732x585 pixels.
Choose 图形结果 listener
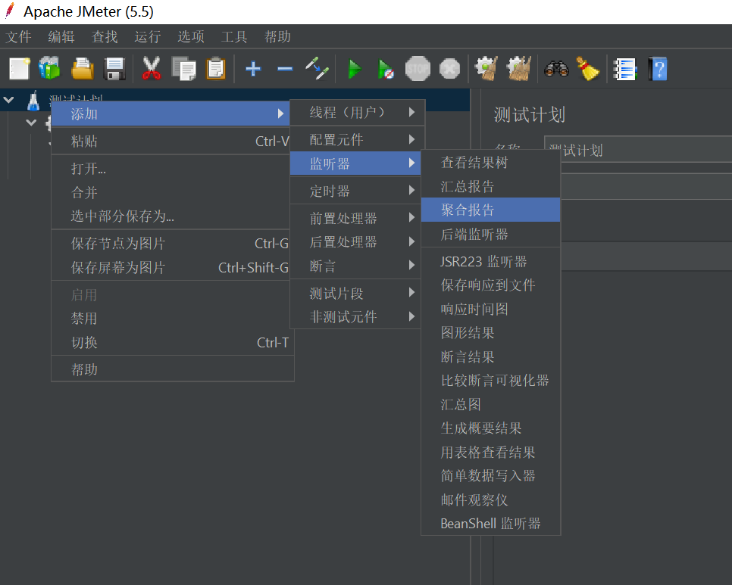click(x=490, y=333)
